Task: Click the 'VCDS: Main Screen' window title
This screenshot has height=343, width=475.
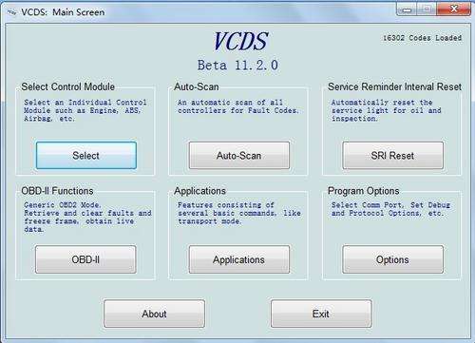Action: 63,12
